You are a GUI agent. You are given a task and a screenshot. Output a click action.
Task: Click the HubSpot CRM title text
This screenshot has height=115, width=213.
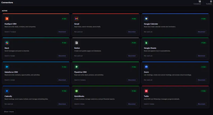pos(10,24)
